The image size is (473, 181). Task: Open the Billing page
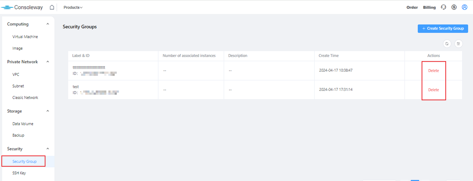(429, 7)
